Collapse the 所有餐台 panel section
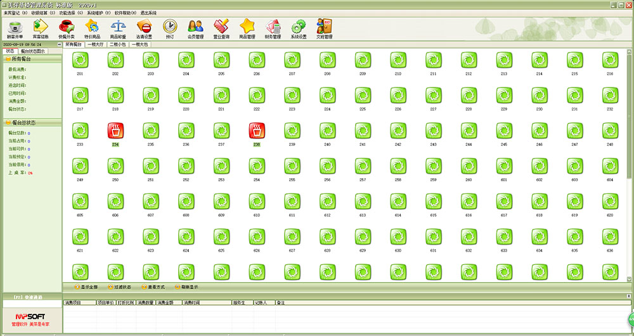The height and width of the screenshot is (336, 634). click(x=7, y=58)
